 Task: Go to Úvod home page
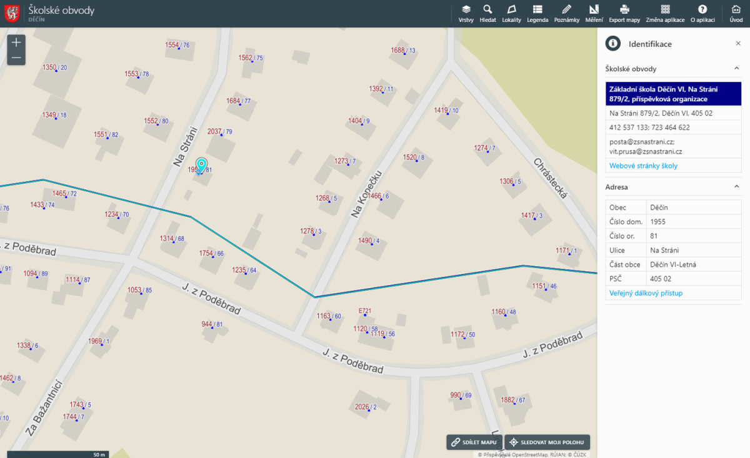[736, 13]
